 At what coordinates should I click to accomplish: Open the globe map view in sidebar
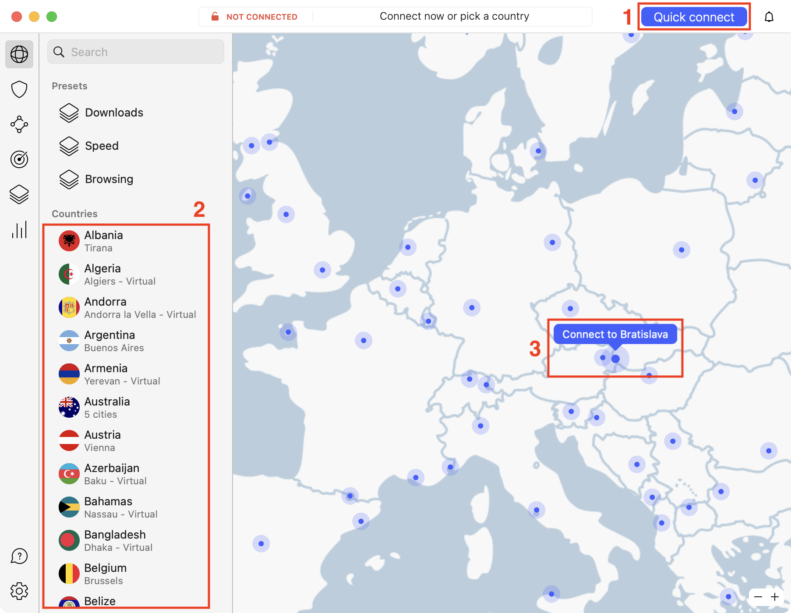pyautogui.click(x=19, y=54)
